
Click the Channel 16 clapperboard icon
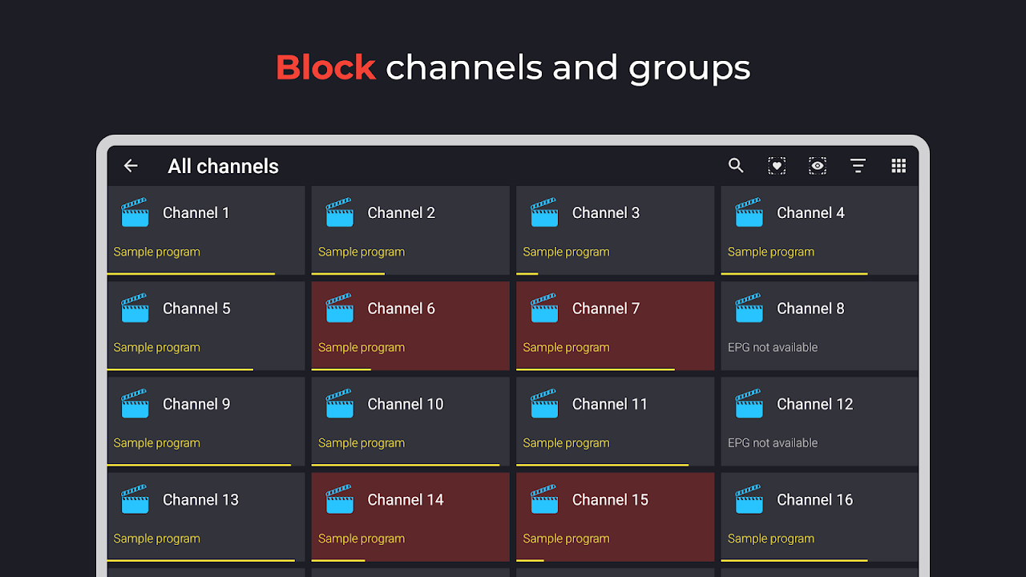click(x=749, y=500)
